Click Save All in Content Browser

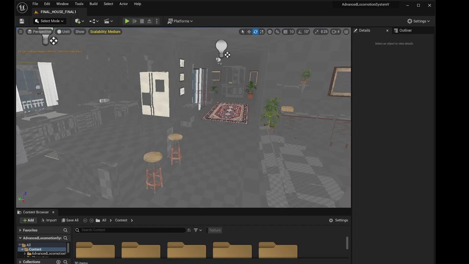point(70,220)
